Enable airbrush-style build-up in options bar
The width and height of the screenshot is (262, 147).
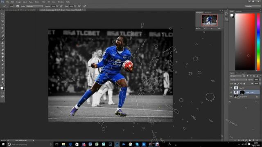tap(79, 6)
